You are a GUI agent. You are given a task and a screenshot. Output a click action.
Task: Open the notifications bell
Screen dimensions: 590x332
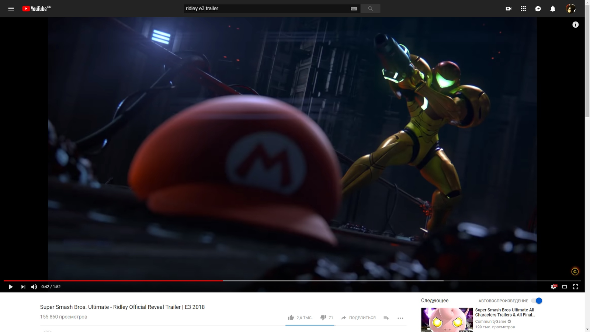(x=553, y=8)
